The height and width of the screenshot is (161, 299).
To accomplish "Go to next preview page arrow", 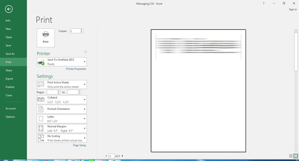I will point(123,156).
